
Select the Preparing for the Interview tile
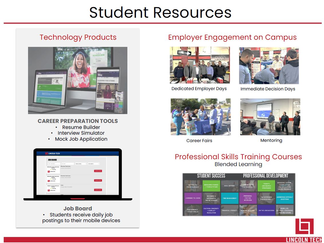248,198
